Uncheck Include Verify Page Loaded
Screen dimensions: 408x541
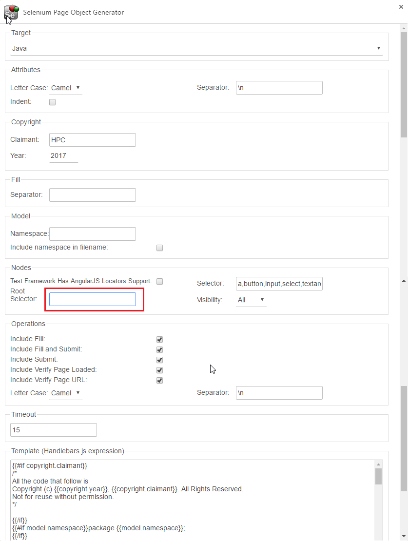(159, 370)
